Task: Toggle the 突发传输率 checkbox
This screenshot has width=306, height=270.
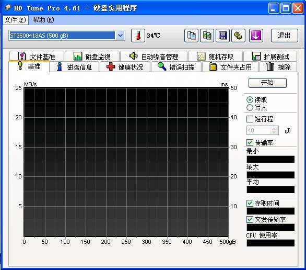Action: coord(250,219)
